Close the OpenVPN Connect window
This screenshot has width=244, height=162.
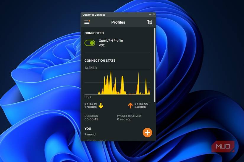[154, 14]
